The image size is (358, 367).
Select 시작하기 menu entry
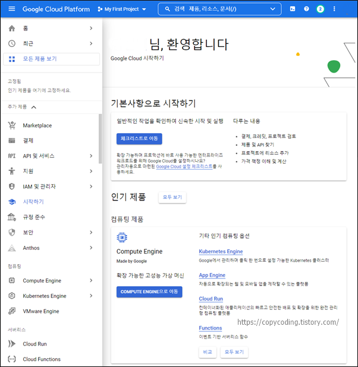(51, 202)
